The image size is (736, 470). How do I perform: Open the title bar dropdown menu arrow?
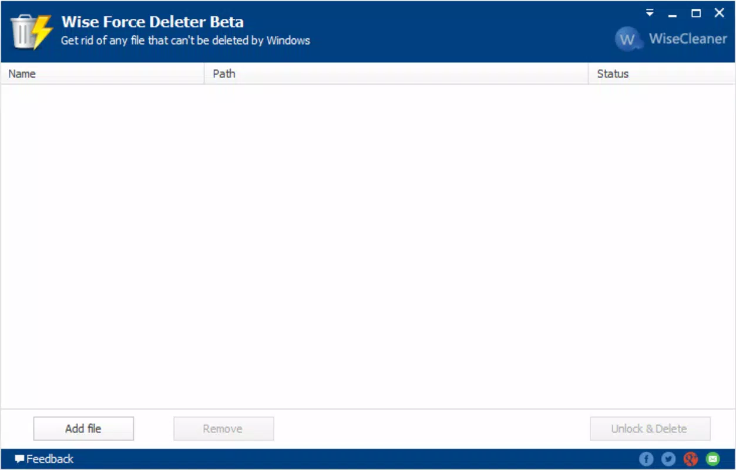pos(650,13)
